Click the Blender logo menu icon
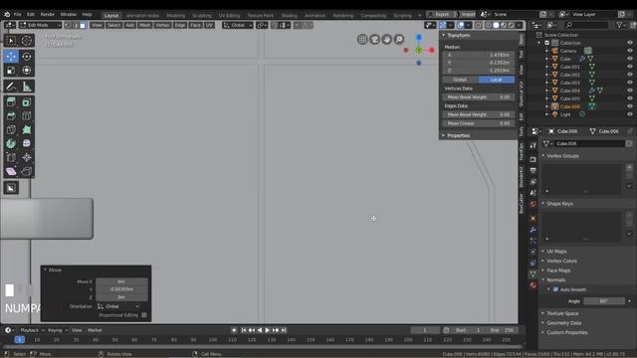637x358 pixels. tap(7, 14)
